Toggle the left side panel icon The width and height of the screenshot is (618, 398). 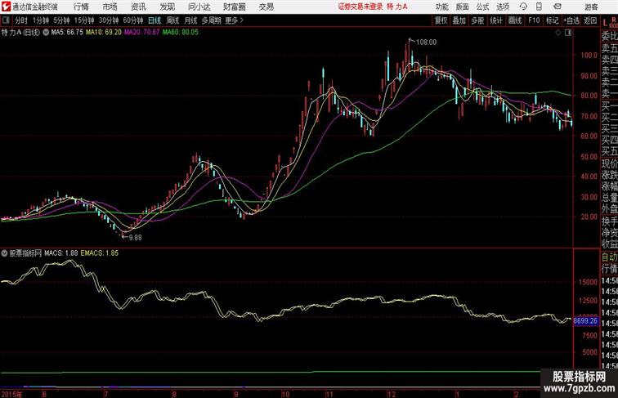point(6,20)
